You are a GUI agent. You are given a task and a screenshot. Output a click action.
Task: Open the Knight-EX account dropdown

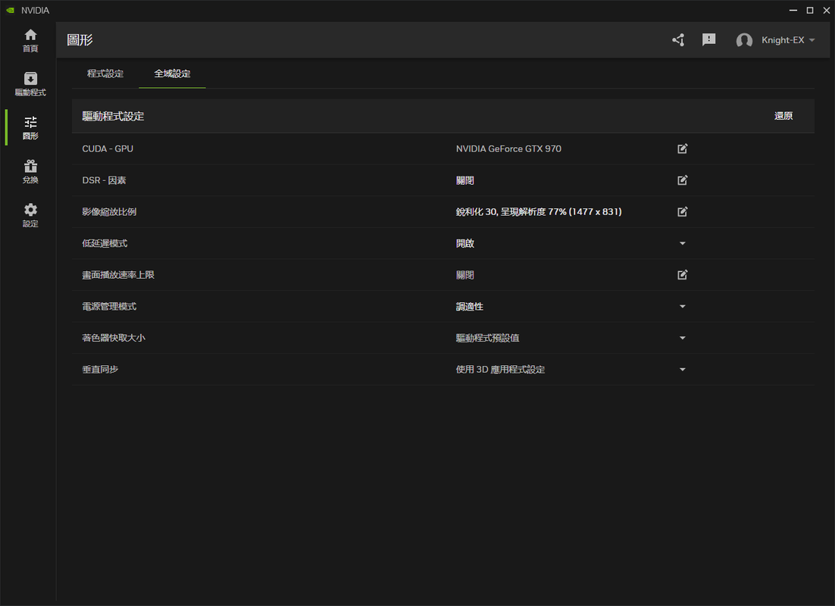click(788, 40)
